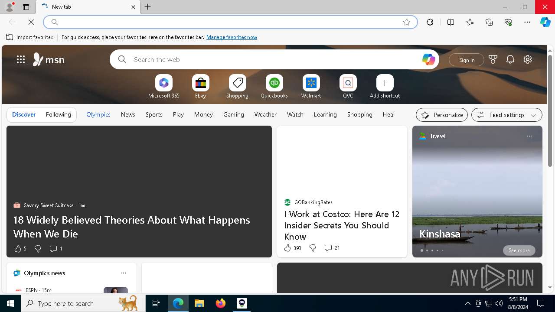Open the Money category
Image resolution: width=555 pixels, height=312 pixels.
[x=203, y=114]
